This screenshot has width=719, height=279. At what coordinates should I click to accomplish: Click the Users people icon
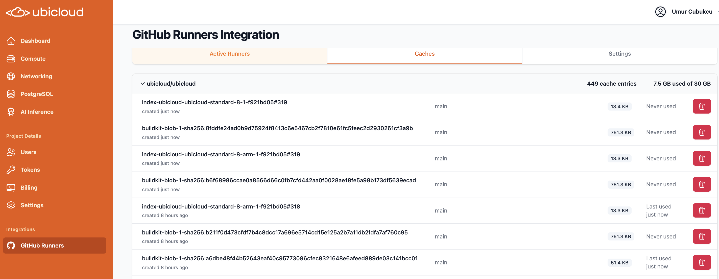click(11, 152)
